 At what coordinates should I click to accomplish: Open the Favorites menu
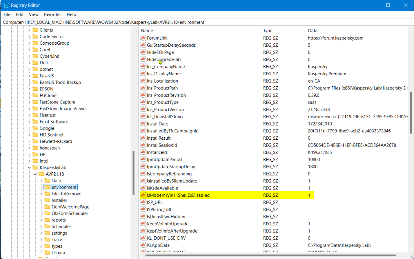coord(52,14)
